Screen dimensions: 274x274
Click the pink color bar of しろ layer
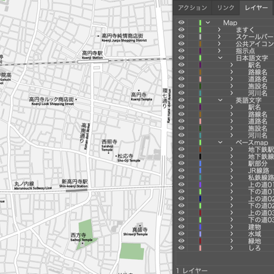click(200, 248)
